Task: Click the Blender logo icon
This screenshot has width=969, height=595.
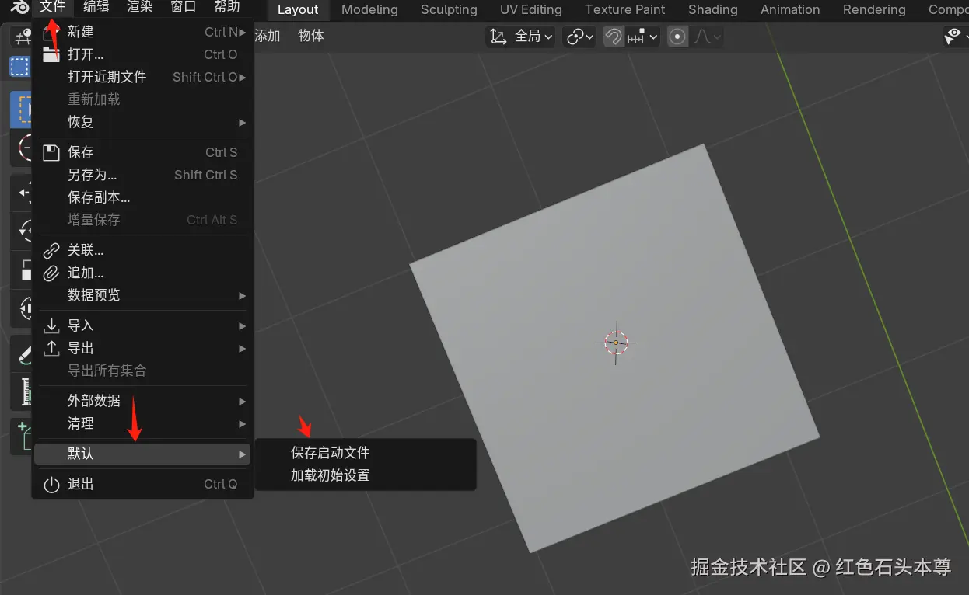Action: click(20, 8)
